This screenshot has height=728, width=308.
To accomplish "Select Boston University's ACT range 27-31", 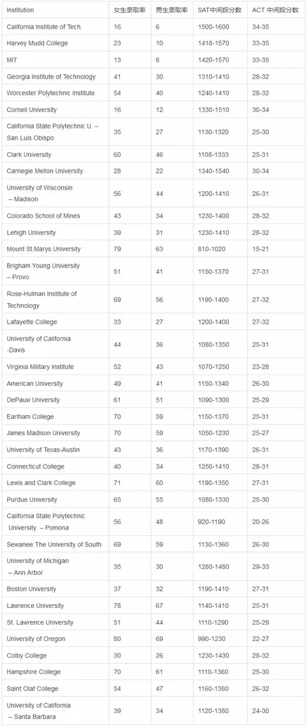I will (x=260, y=589).
